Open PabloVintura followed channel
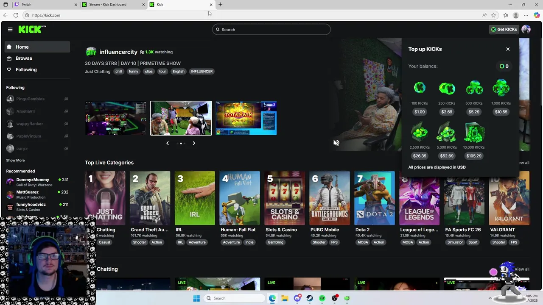Screen dimensions: 543x305 pos(37,136)
